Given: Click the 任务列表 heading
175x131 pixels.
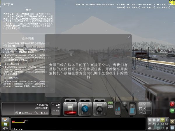Looking at the screenshot, I should (x=28, y=38).
